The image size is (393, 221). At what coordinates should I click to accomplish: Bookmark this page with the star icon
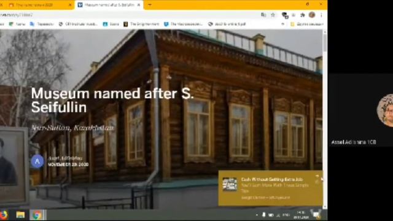point(273,15)
